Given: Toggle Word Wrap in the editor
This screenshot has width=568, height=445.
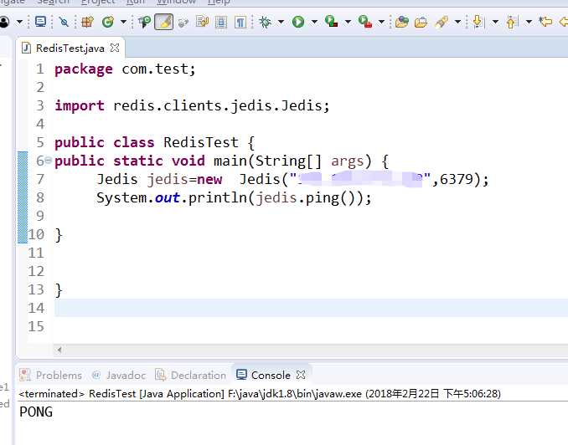Looking at the screenshot, I should [x=203, y=22].
